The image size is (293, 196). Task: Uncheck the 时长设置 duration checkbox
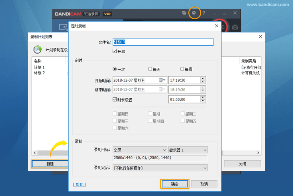115,99
